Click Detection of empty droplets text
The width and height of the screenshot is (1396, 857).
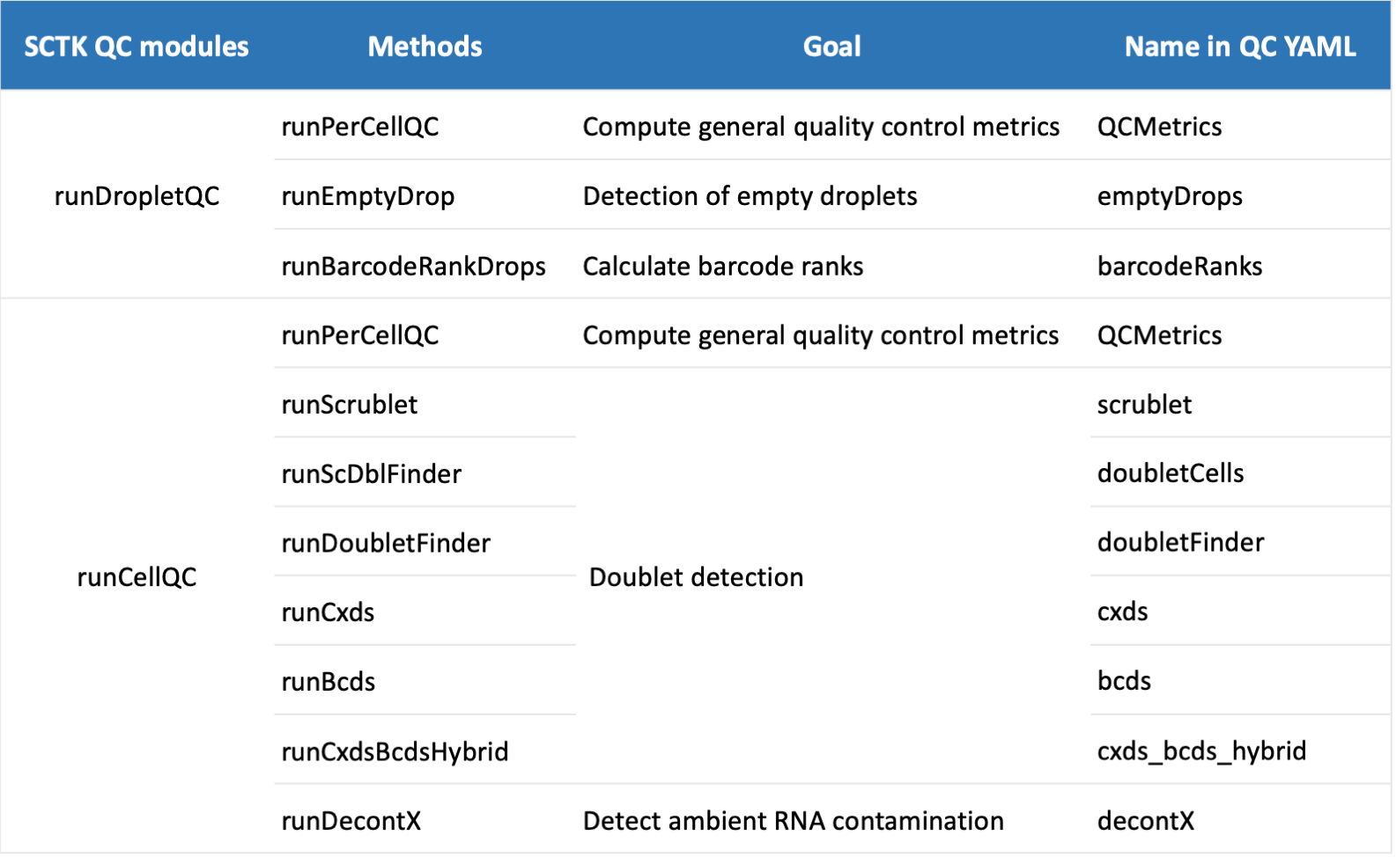coord(750,195)
